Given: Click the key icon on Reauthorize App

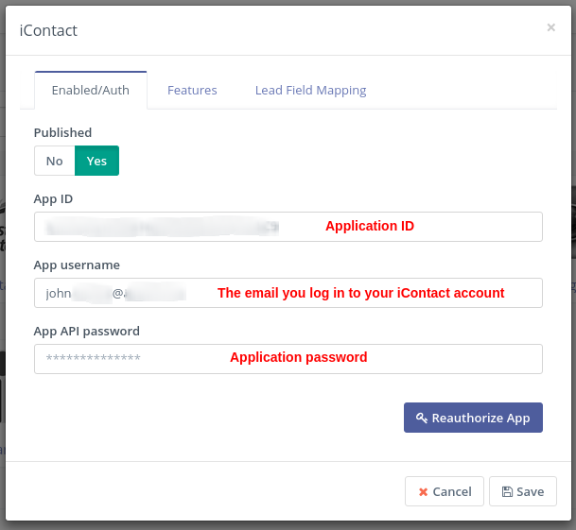Looking at the screenshot, I should click(x=422, y=419).
